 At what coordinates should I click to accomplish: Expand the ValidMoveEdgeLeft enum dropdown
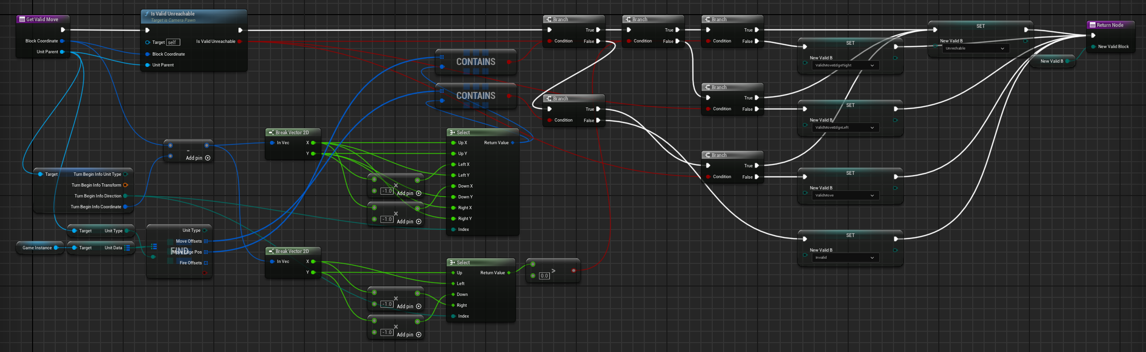pyautogui.click(x=844, y=128)
